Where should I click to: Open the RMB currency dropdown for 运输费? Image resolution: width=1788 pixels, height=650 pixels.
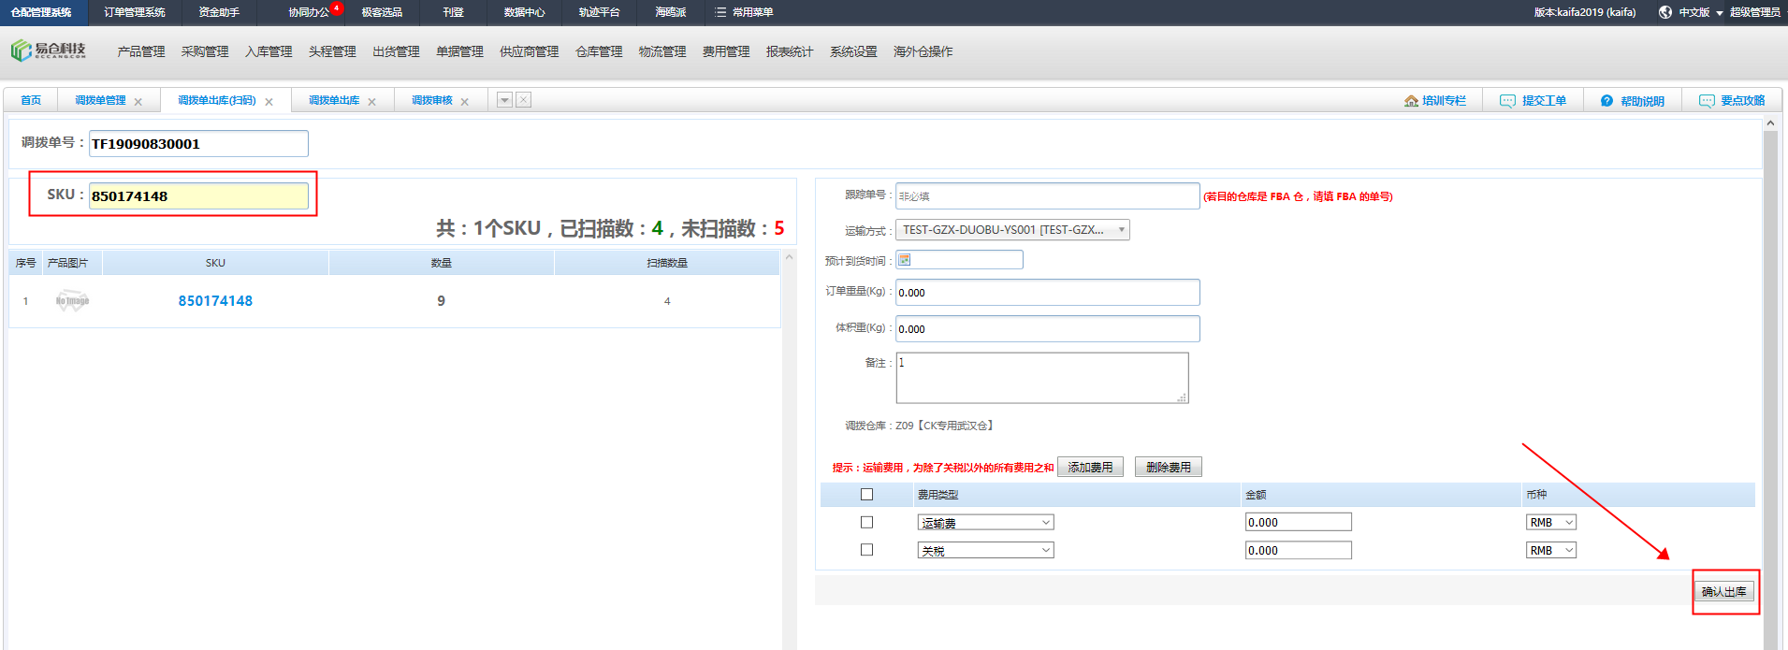pos(1550,523)
